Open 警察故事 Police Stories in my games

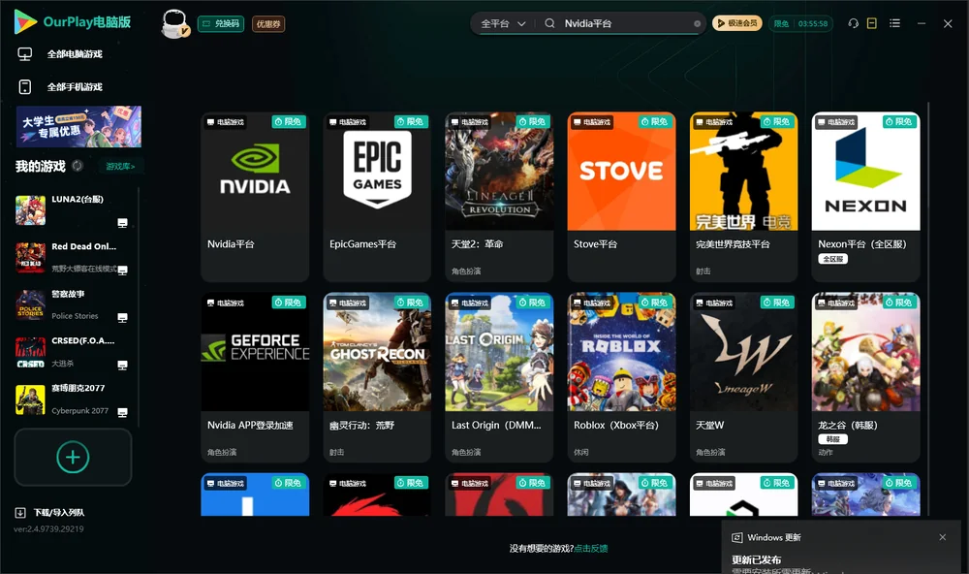click(x=73, y=304)
